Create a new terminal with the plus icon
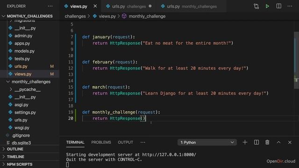 (x=245, y=142)
